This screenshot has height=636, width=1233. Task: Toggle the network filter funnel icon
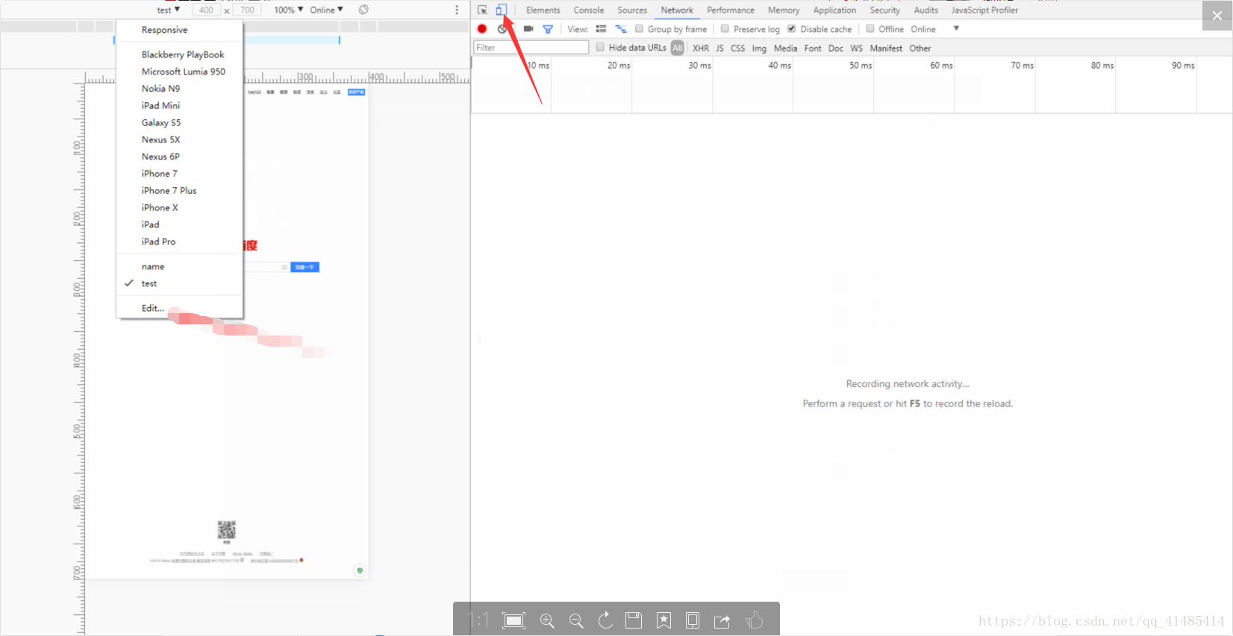tap(548, 29)
